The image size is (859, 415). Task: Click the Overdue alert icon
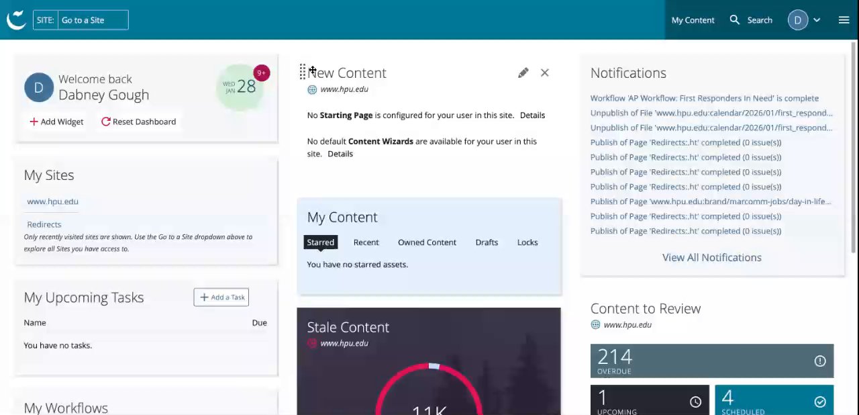point(820,361)
